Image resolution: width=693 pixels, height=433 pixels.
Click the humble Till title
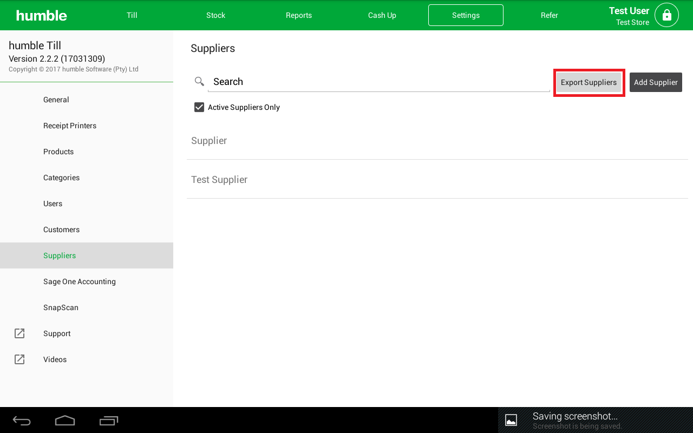pyautogui.click(x=35, y=45)
